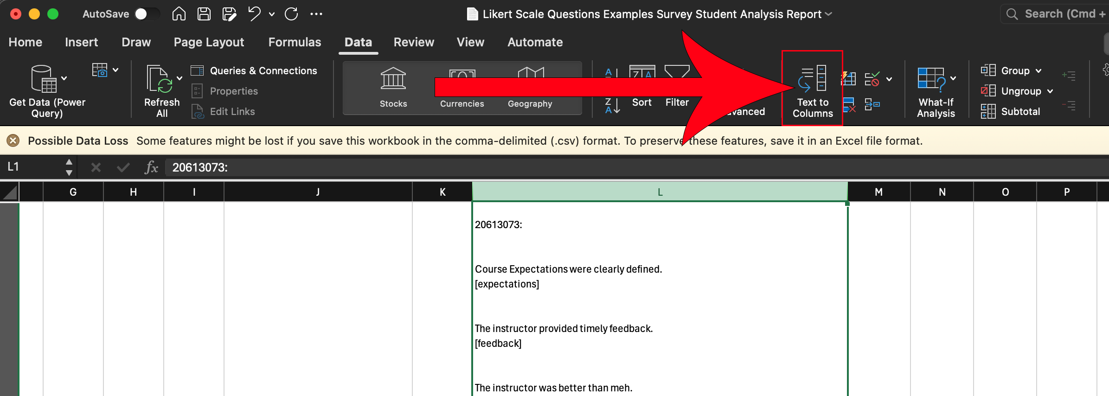The height and width of the screenshot is (396, 1109).
Task: Open the Draw ribbon tab
Action: [x=136, y=42]
